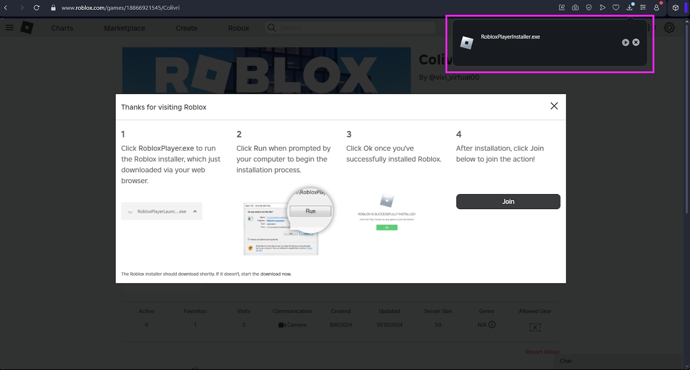Toggle the browser downloads popup icon
The height and width of the screenshot is (370, 690).
(630, 7)
